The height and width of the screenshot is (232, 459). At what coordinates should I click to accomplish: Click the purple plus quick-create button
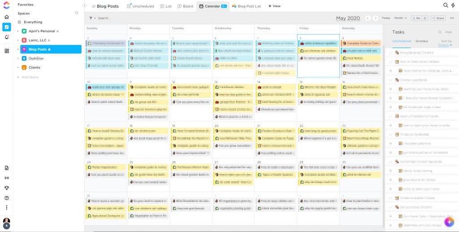(449, 222)
